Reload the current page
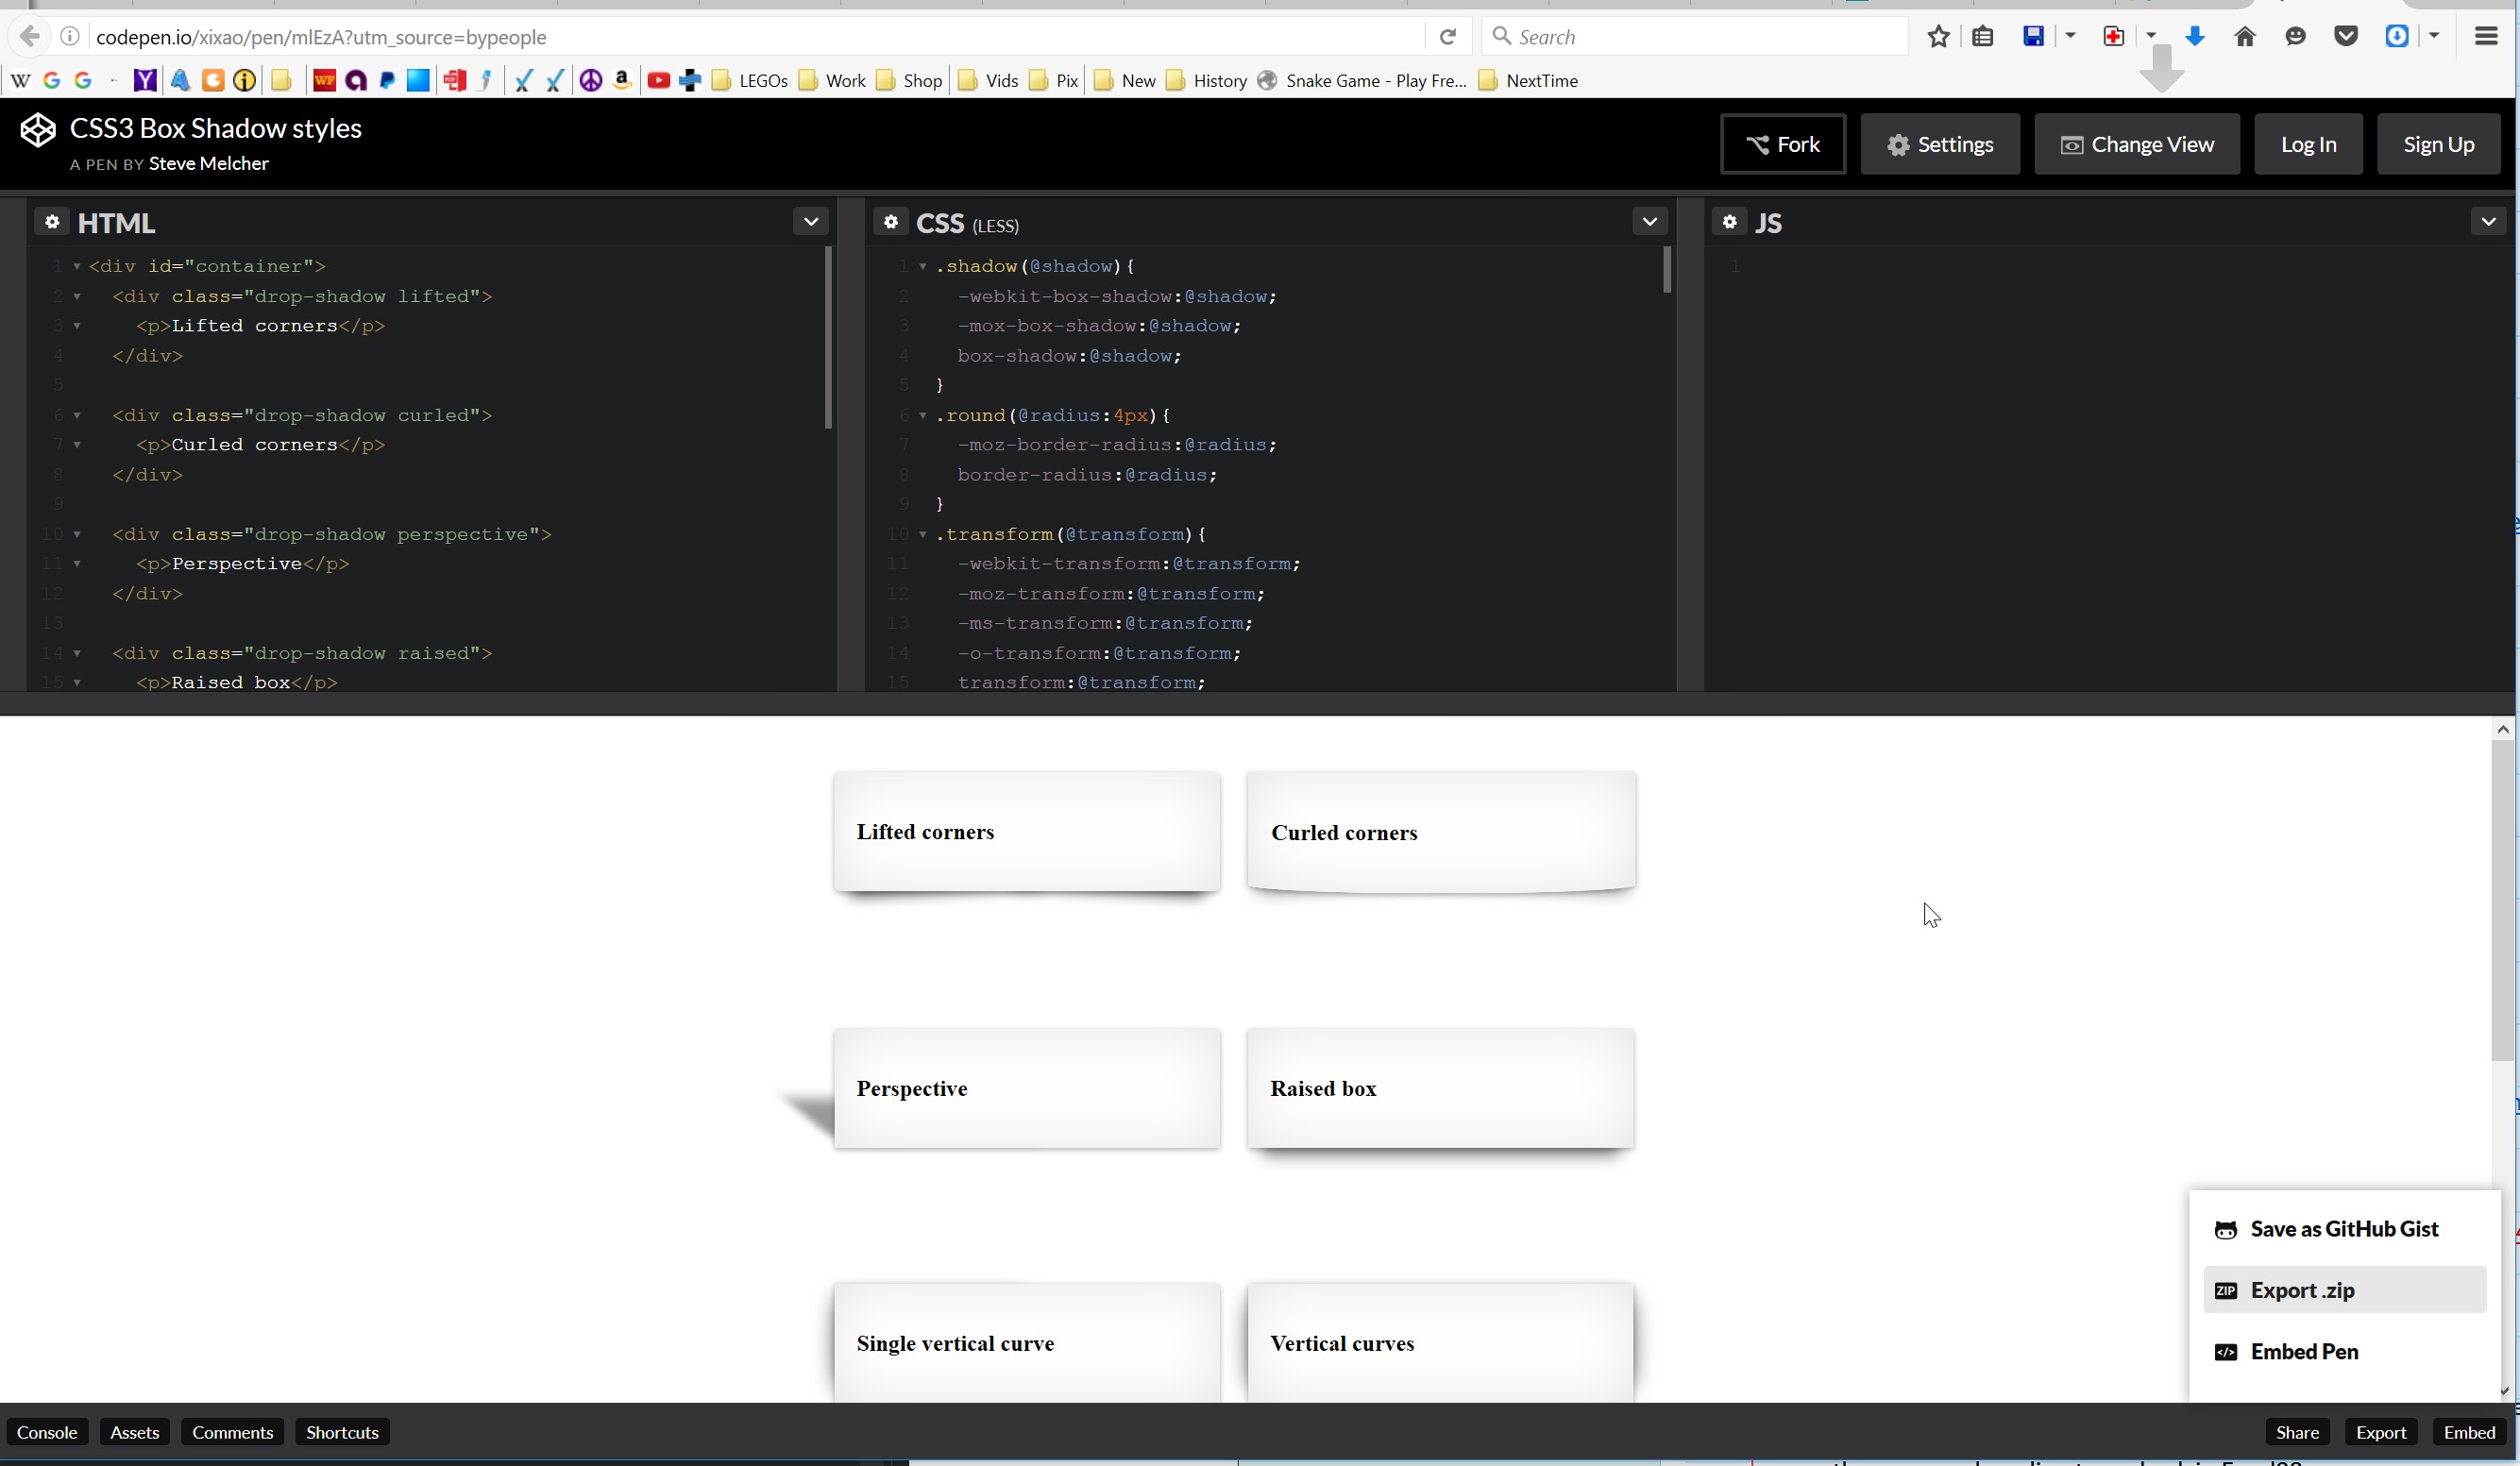Viewport: 2520px width, 1466px height. click(1447, 36)
